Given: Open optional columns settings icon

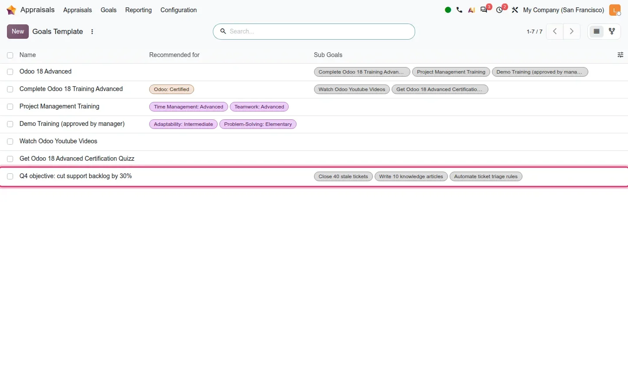Looking at the screenshot, I should click(x=620, y=55).
